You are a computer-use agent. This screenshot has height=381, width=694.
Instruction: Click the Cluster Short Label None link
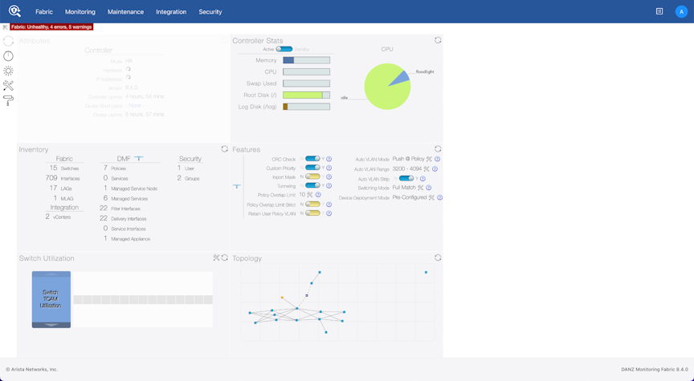pos(134,106)
